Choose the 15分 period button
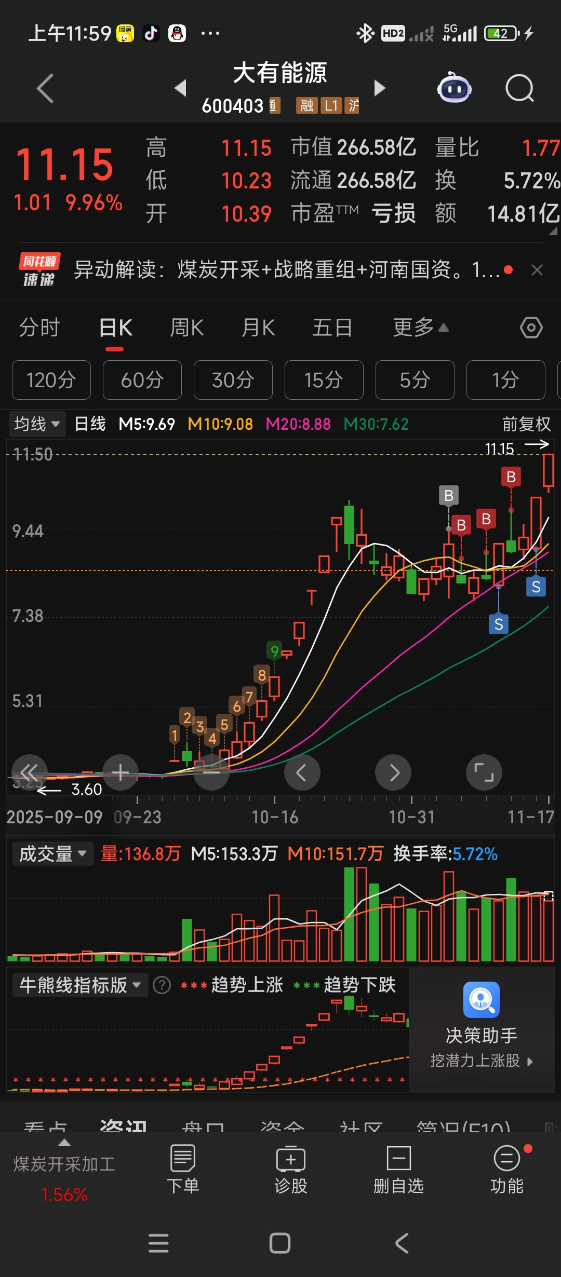The height and width of the screenshot is (1277, 561). (324, 380)
